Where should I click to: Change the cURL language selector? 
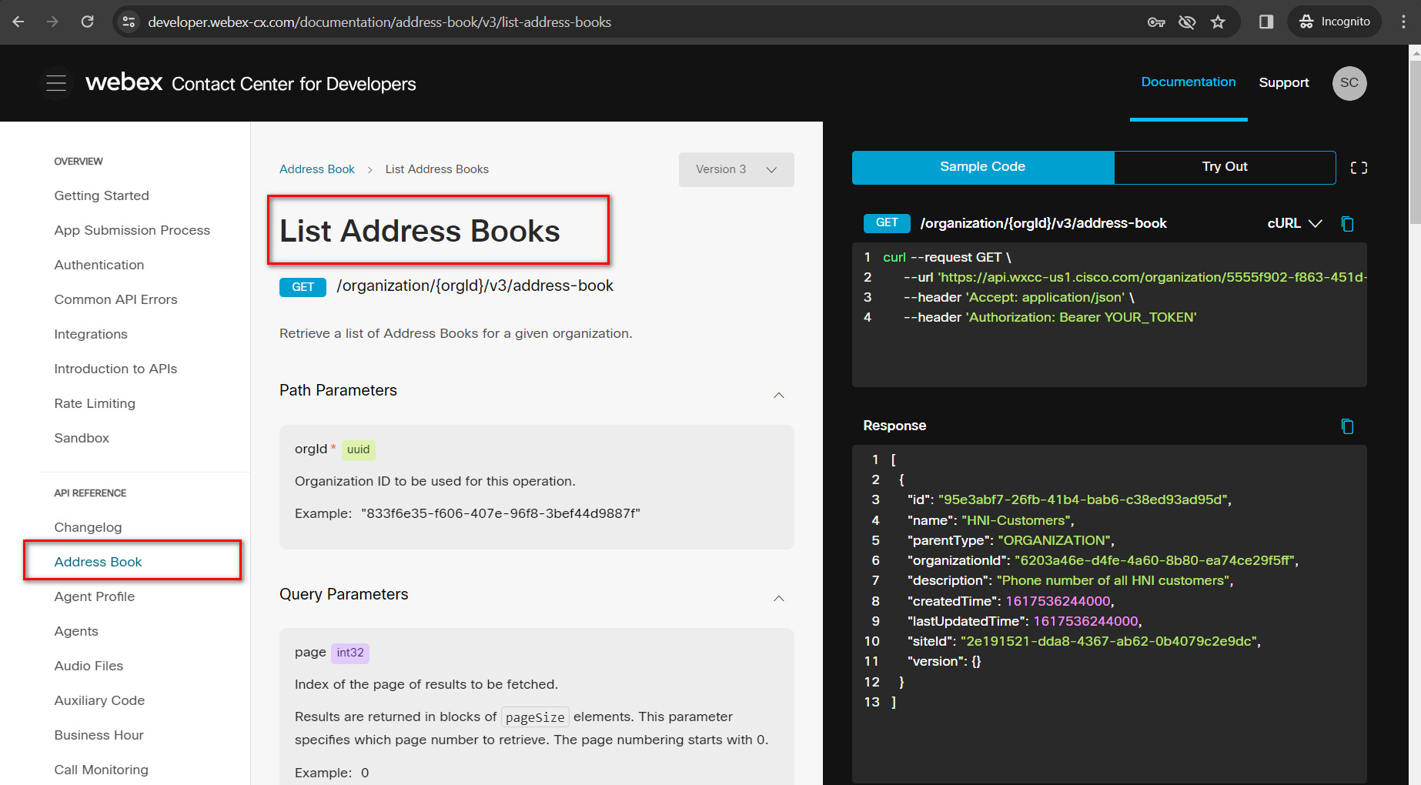(x=1295, y=223)
